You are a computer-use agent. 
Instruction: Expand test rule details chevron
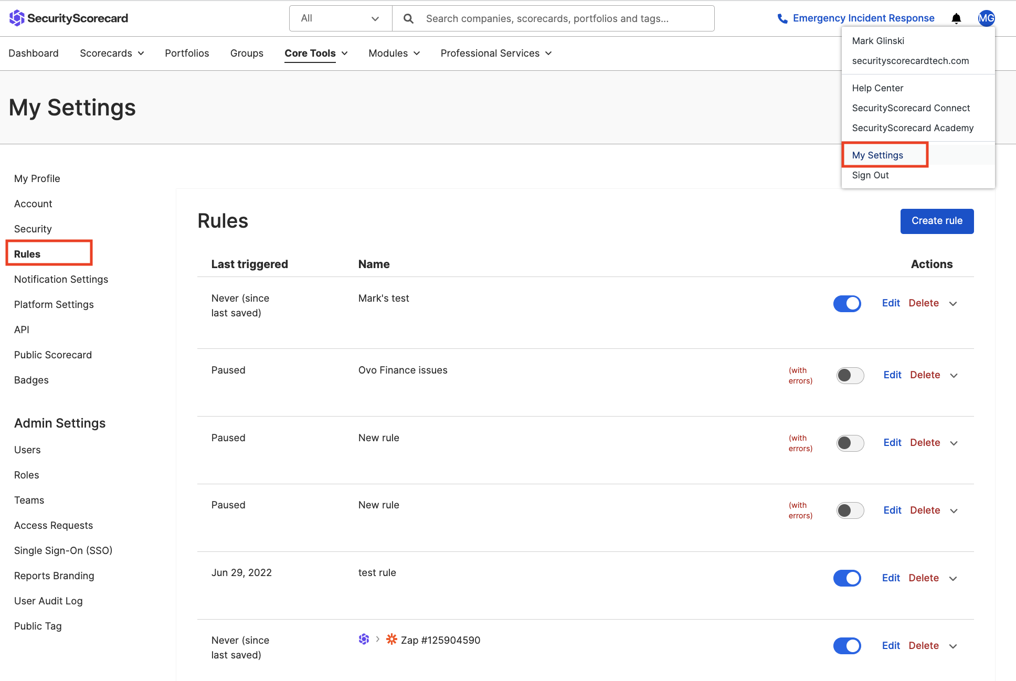coord(953,579)
